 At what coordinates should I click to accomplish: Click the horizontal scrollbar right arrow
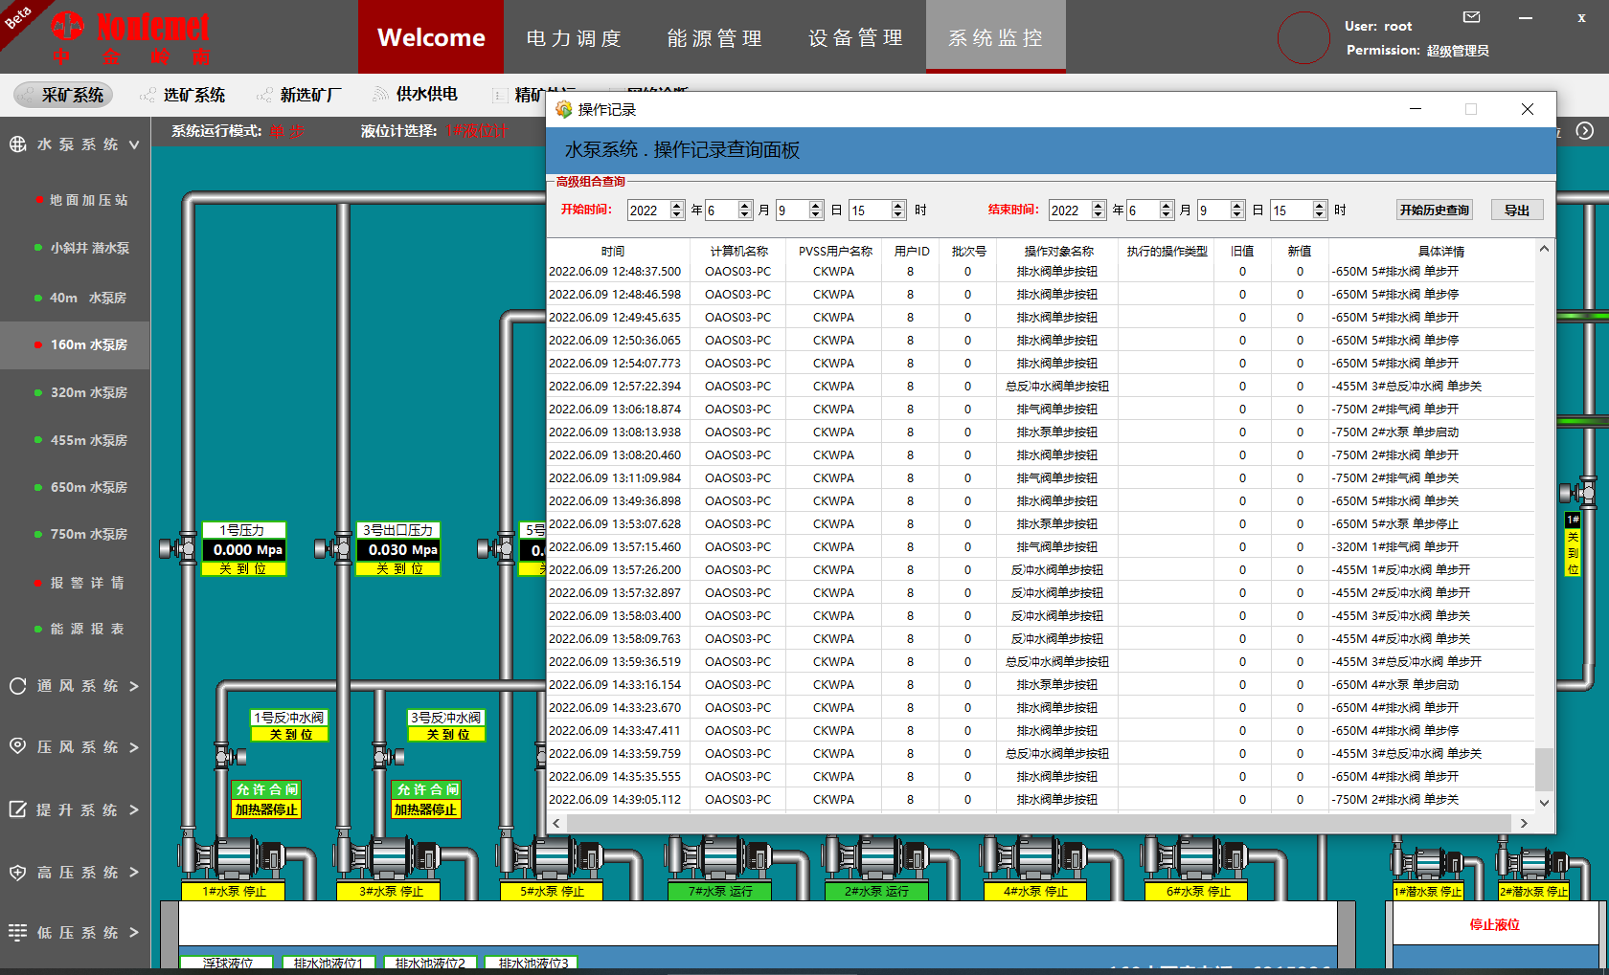[1524, 823]
